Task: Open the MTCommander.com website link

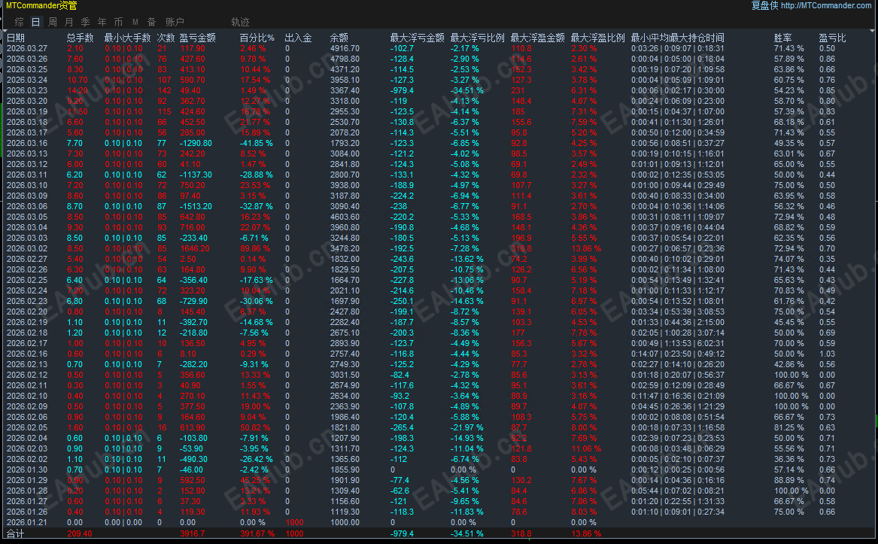Action: [828, 5]
